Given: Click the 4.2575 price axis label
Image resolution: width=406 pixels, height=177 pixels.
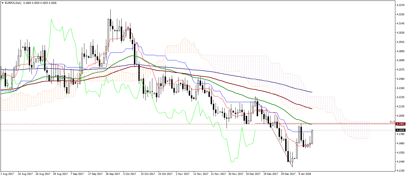Looking at the screenshot, I should click(x=400, y=70).
